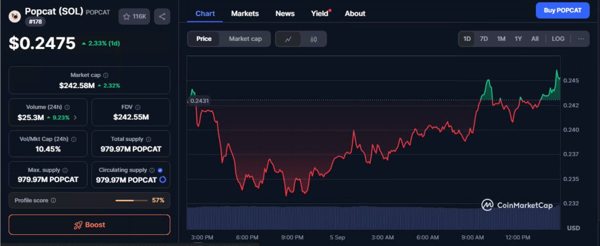Select the Price toggle

point(204,39)
